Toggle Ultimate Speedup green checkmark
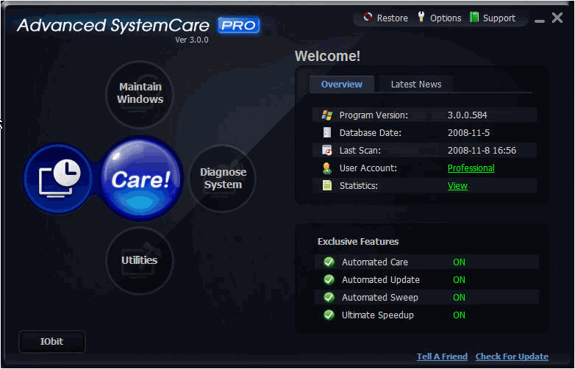Screen dimensions: 575x369 click(x=329, y=315)
